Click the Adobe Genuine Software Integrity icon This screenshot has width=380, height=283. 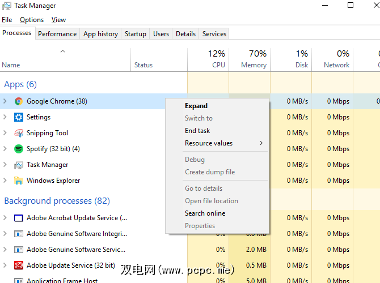19,234
